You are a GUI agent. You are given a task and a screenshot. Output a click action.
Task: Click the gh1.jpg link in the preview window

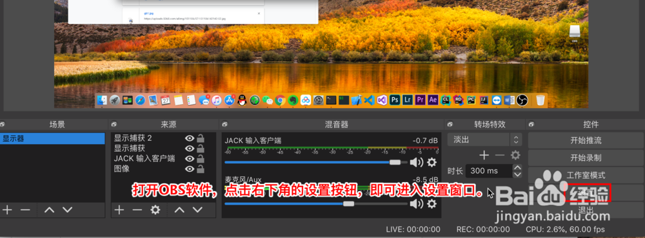149,14
